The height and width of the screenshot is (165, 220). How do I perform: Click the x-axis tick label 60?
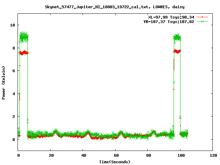point(116,155)
